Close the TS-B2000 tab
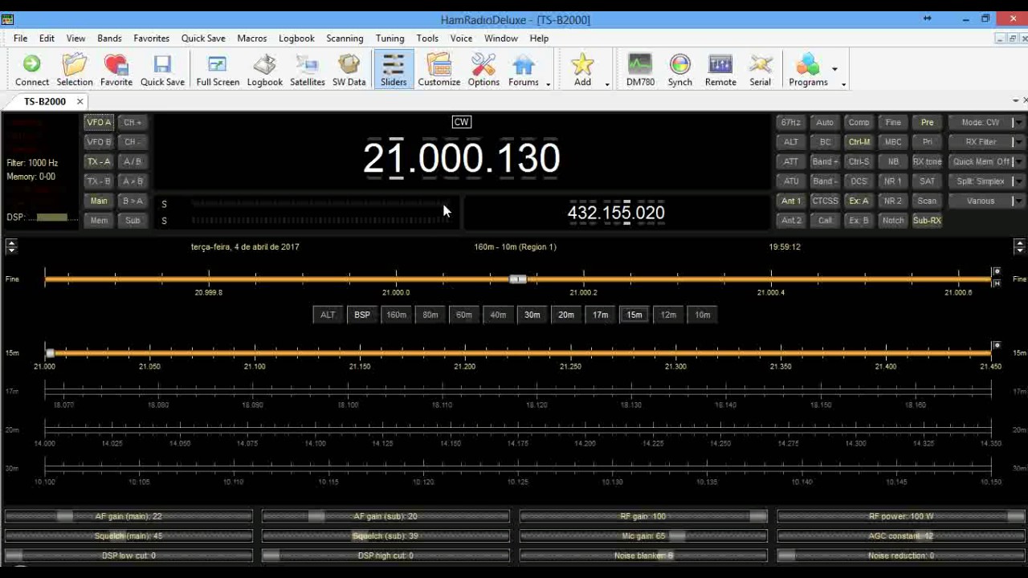Image resolution: width=1028 pixels, height=578 pixels. 80,101
